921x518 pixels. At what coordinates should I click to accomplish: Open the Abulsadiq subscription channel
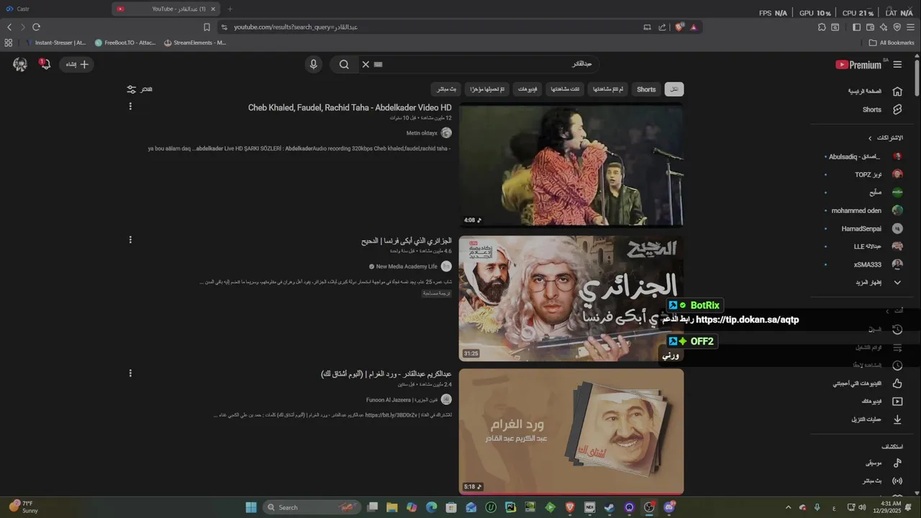click(863, 156)
